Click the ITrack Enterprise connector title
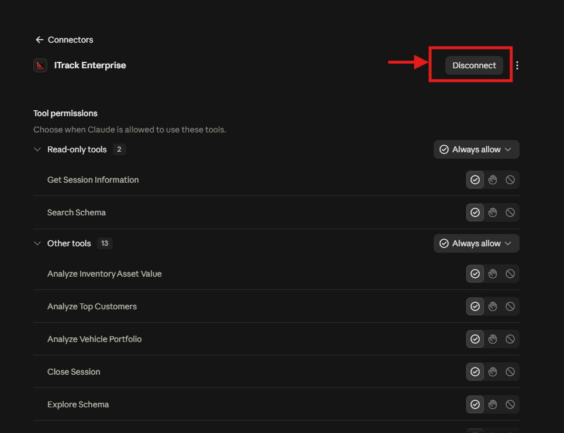564x433 pixels. [90, 65]
